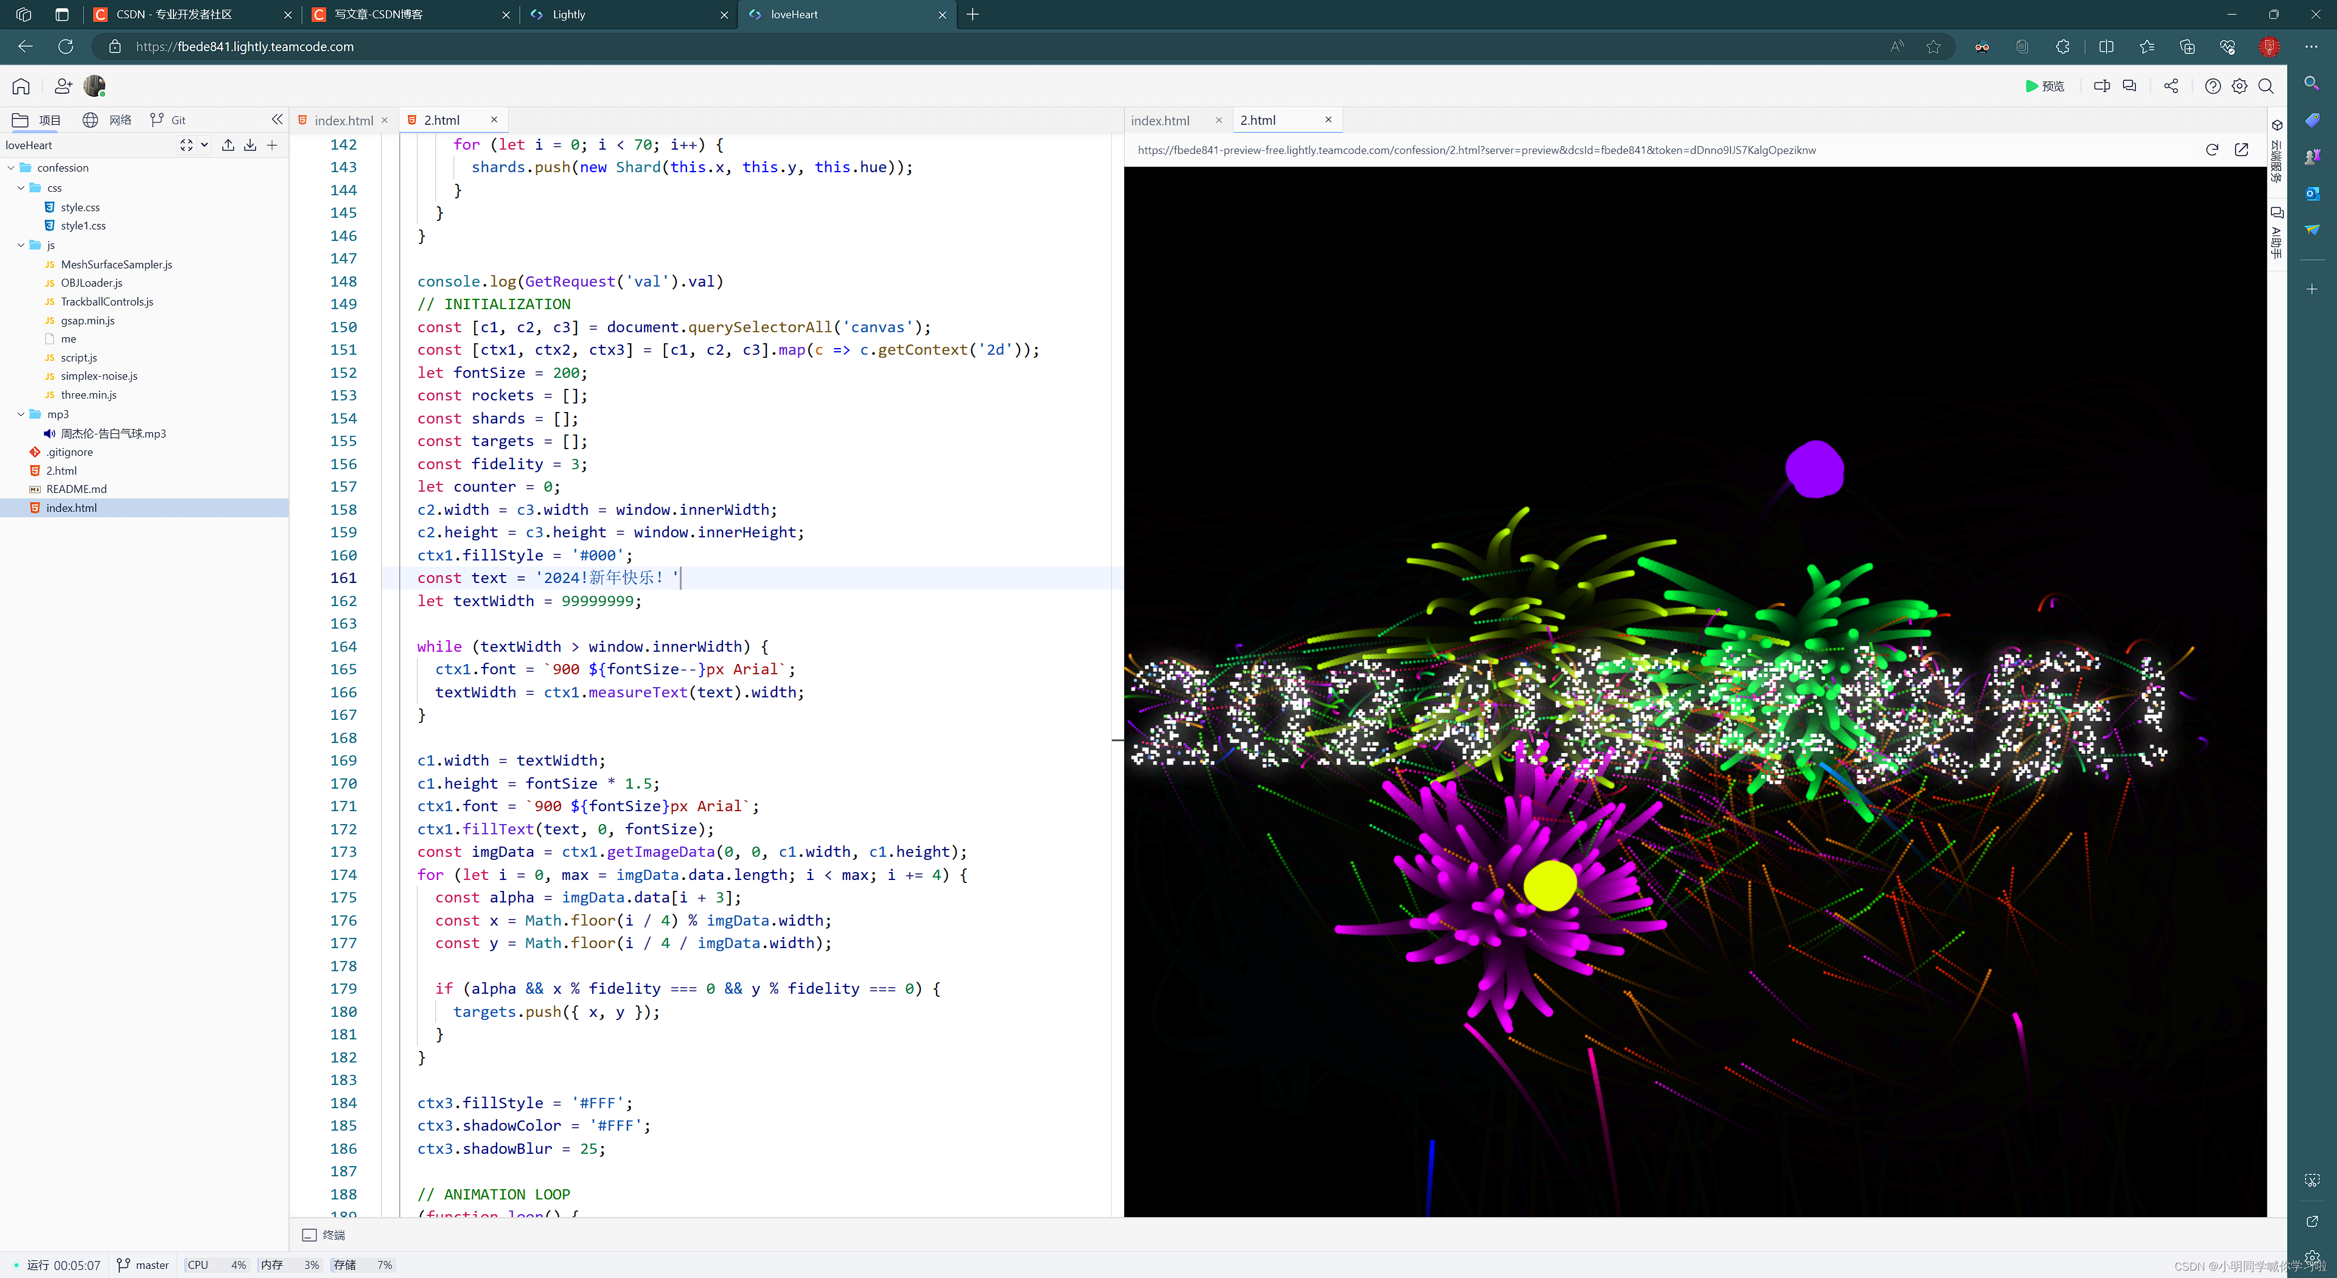Open a new browser tab
The image size is (2337, 1278).
(973, 15)
